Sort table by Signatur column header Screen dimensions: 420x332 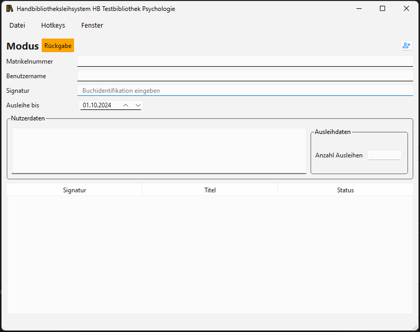(x=75, y=190)
